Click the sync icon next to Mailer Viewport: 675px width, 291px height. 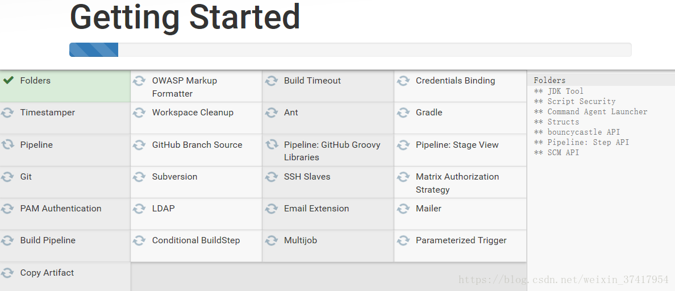pyautogui.click(x=403, y=209)
